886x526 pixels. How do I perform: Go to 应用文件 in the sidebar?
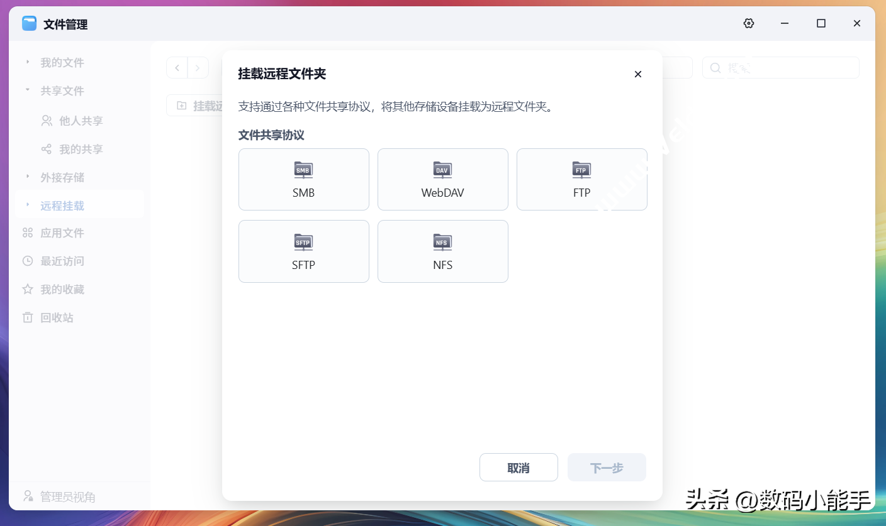point(53,233)
